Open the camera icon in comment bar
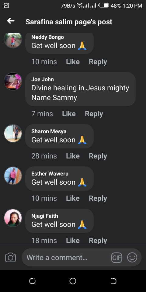146x292 pixels. coord(11,258)
